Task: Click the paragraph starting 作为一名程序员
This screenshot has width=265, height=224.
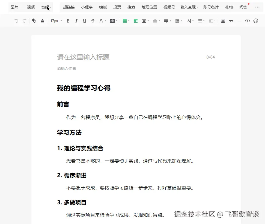Action: (x=136, y=117)
